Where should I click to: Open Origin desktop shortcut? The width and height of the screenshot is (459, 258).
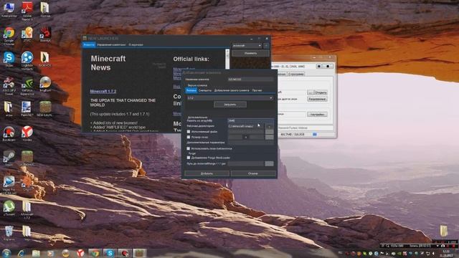click(27, 183)
